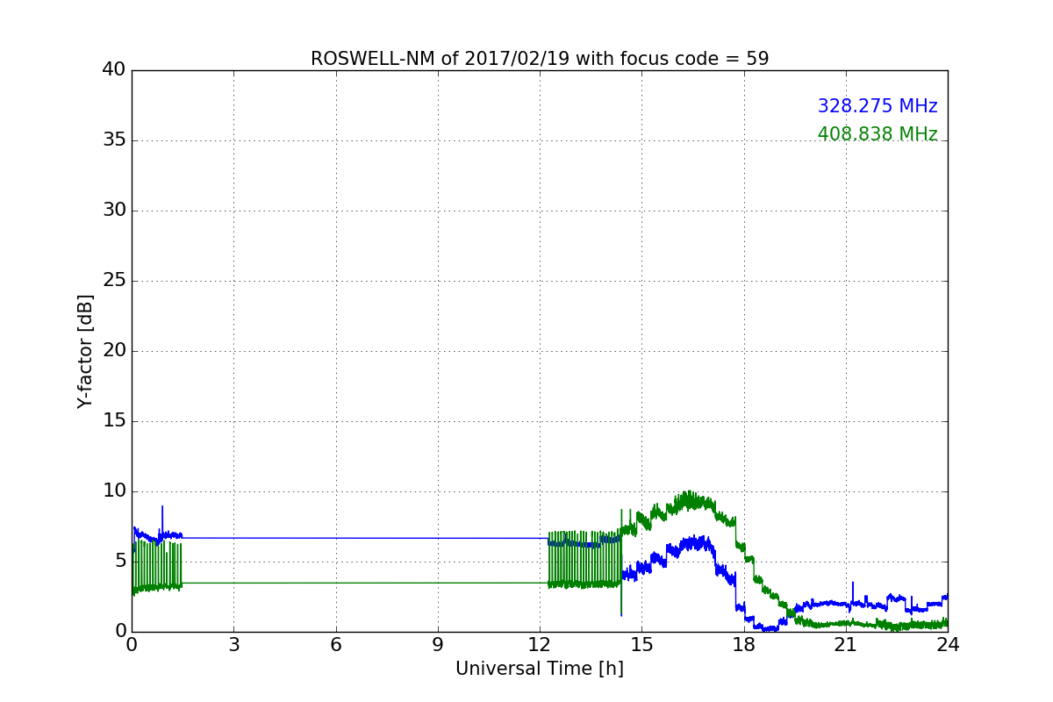1053x702 pixels.
Task: Click the x-axis tick label 24
Action: (948, 645)
